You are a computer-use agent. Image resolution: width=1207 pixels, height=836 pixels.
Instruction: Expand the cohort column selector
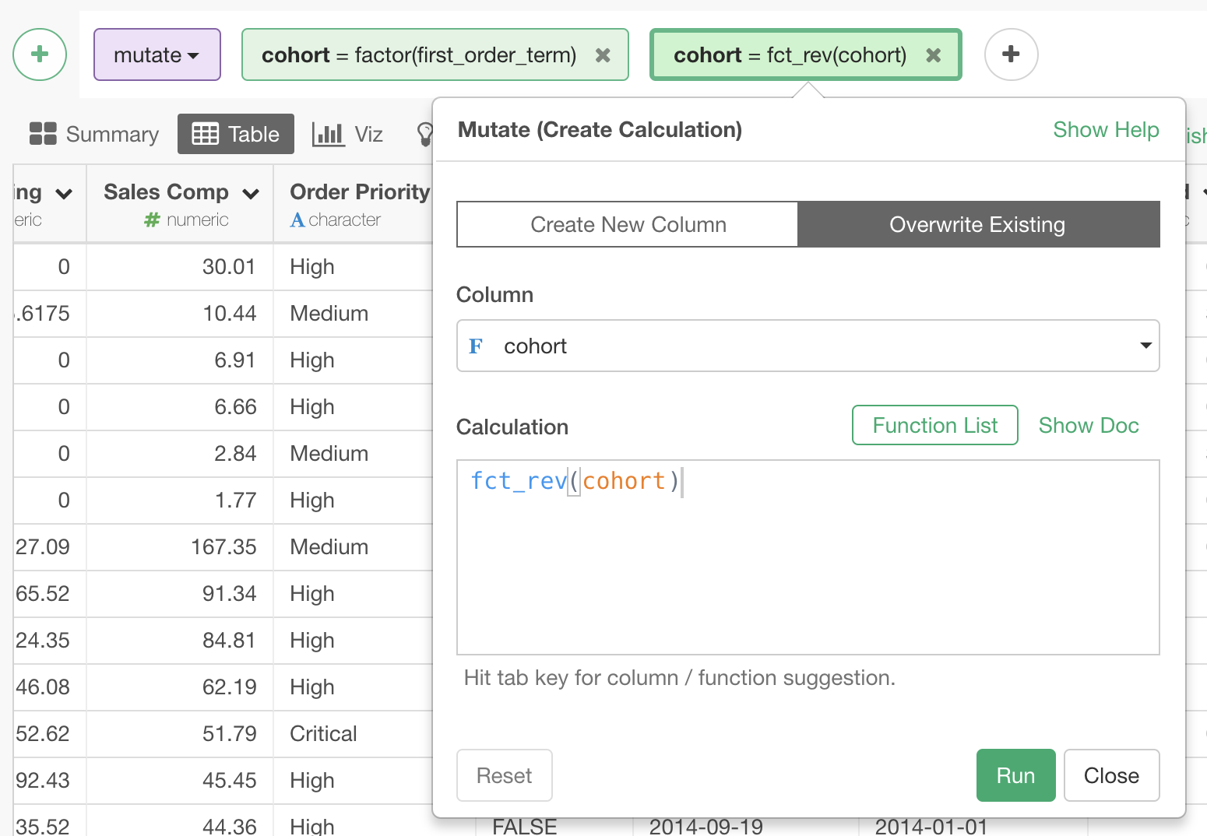(1145, 346)
